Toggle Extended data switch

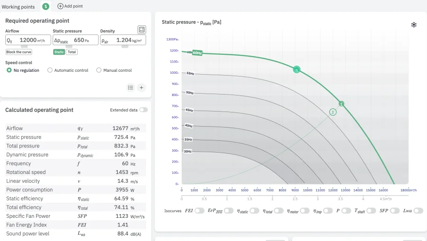coord(143,110)
